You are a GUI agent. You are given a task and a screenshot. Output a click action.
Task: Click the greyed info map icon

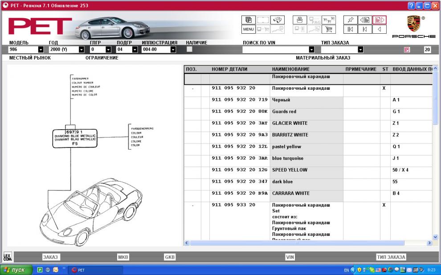coord(278,29)
